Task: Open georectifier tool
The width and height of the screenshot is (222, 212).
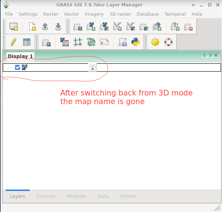Action: (78, 42)
